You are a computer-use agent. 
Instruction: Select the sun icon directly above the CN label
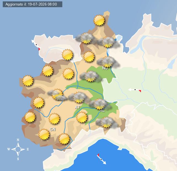[54, 119]
